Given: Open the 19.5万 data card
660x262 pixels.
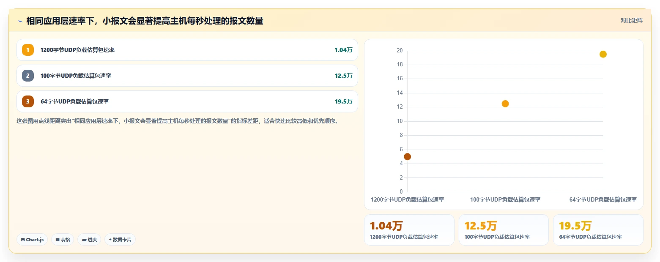Looking at the screenshot, I should pyautogui.click(x=598, y=230).
